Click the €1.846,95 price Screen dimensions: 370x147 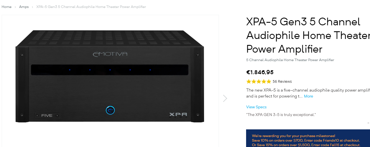(x=260, y=72)
